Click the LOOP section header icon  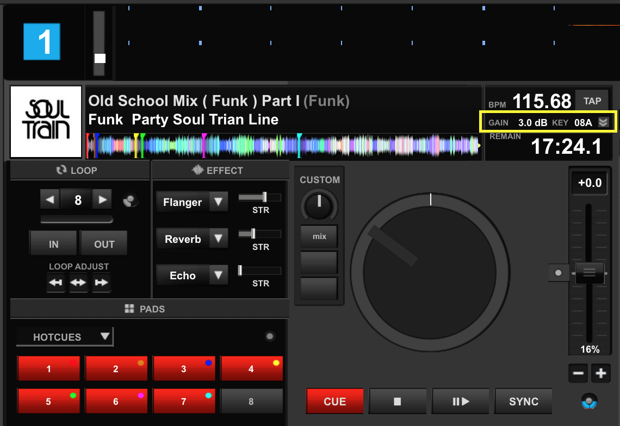(61, 170)
